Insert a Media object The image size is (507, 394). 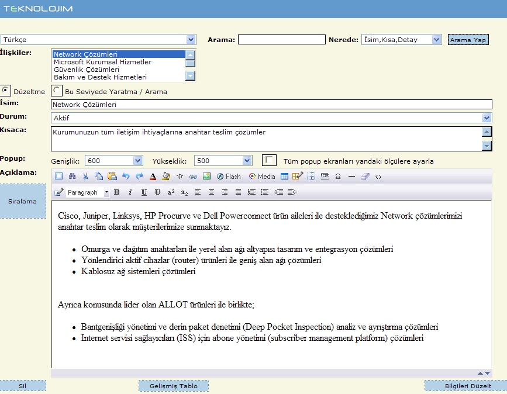click(x=262, y=177)
